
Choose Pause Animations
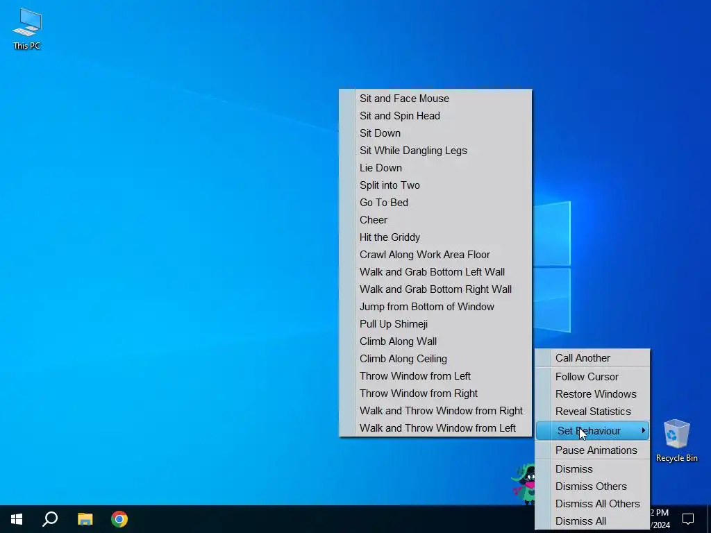[x=593, y=450]
